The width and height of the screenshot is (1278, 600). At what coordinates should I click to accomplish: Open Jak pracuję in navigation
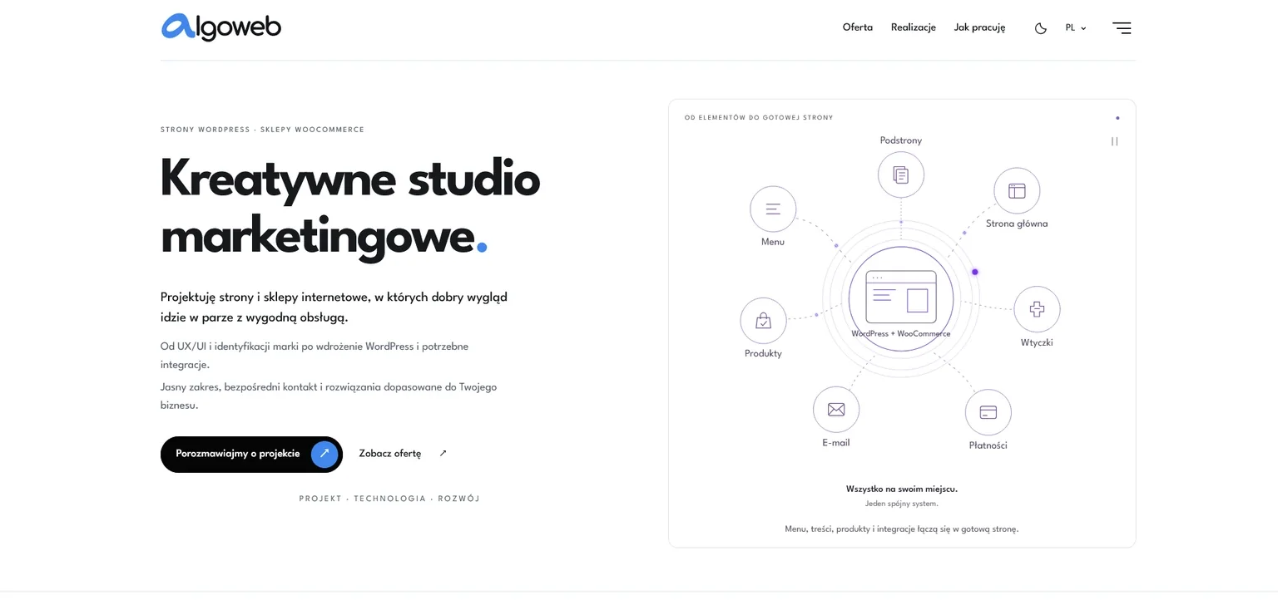(x=980, y=27)
